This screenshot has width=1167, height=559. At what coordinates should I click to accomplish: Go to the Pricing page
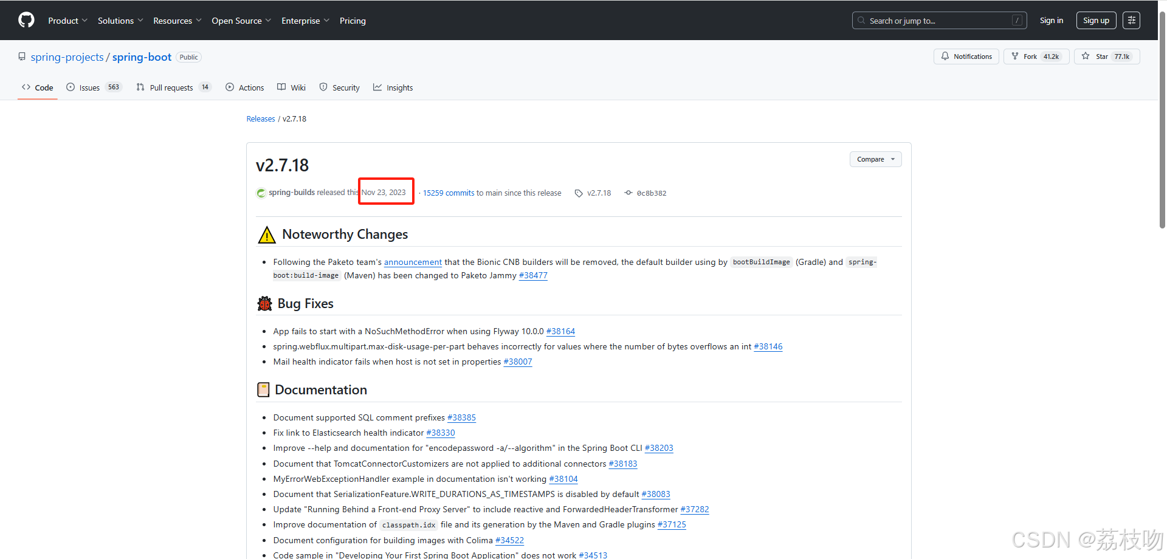353,21
